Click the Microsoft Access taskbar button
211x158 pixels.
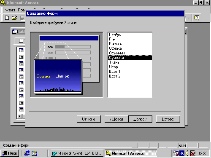coord(131,153)
